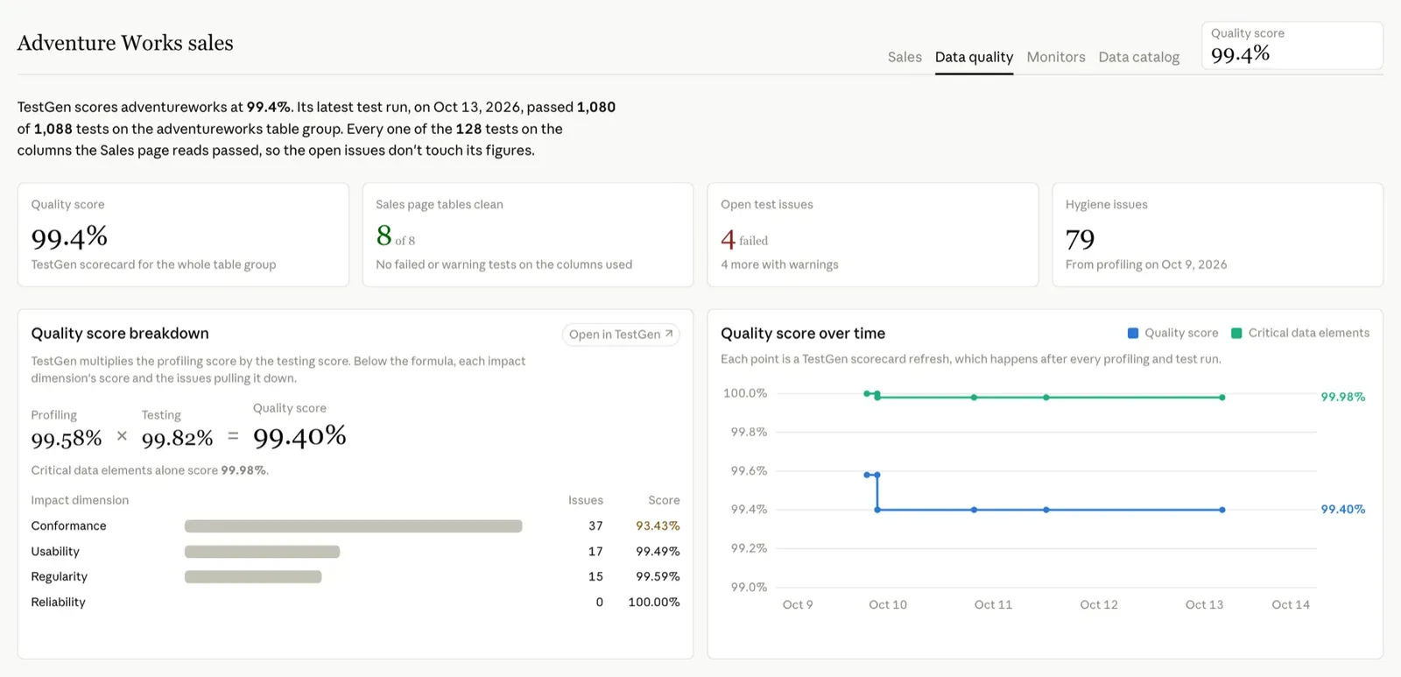
Task: Select the Data quality tab
Action: (974, 57)
